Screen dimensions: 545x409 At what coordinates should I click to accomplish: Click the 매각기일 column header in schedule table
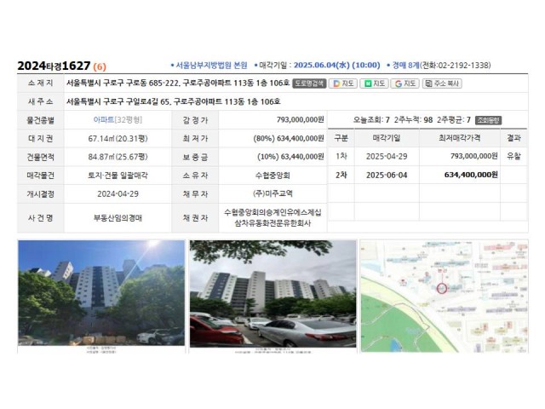[387, 138]
